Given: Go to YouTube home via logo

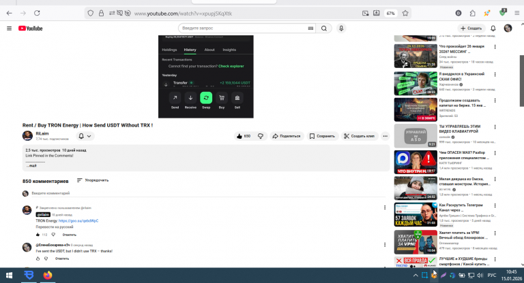Looking at the screenshot, I should (x=31, y=29).
